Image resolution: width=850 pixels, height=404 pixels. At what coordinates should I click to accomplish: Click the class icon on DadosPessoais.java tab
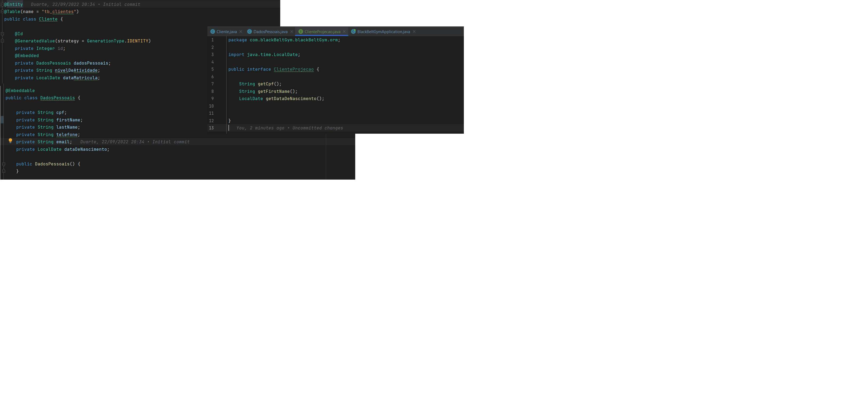click(250, 32)
